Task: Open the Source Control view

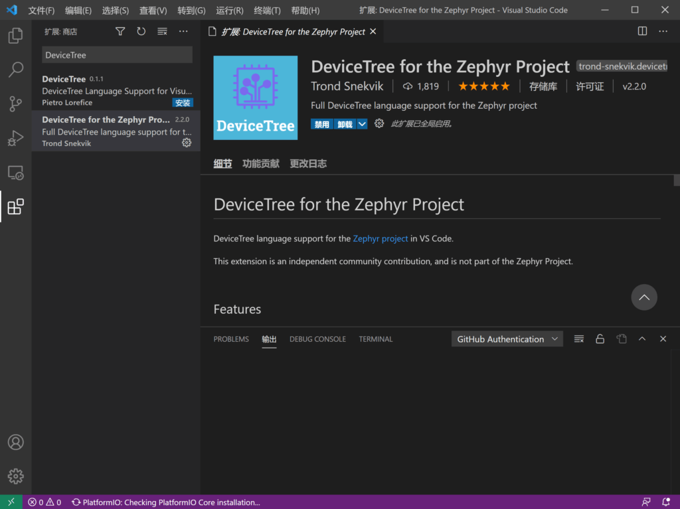Action: pyautogui.click(x=16, y=104)
